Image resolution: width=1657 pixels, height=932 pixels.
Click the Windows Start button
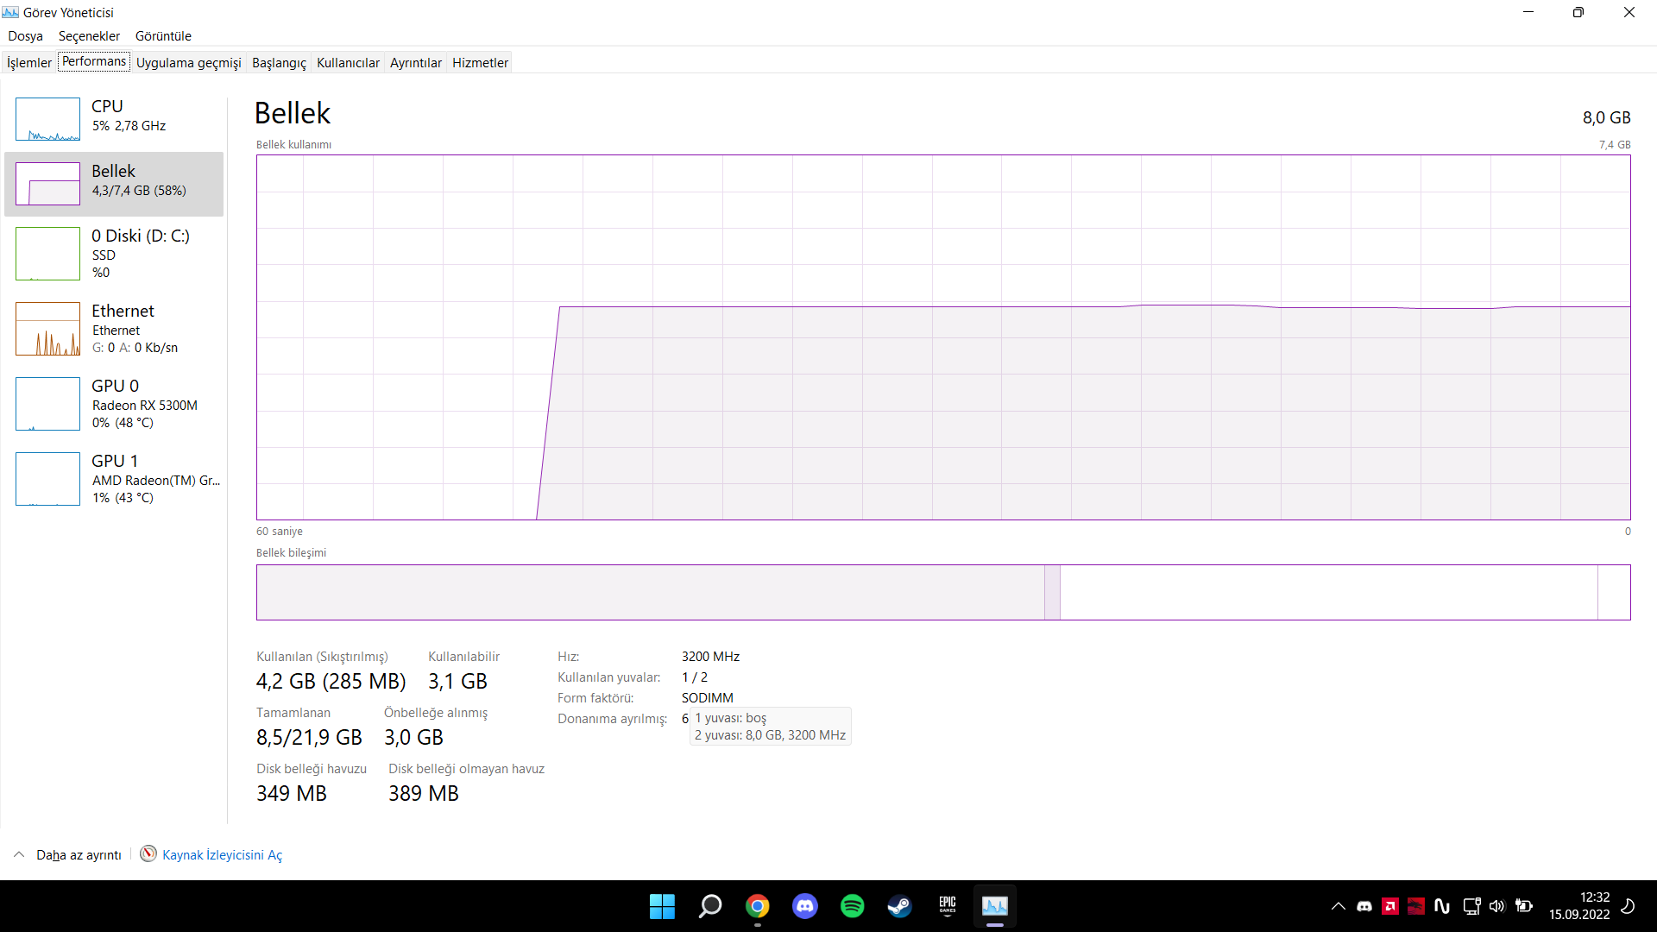click(x=662, y=906)
